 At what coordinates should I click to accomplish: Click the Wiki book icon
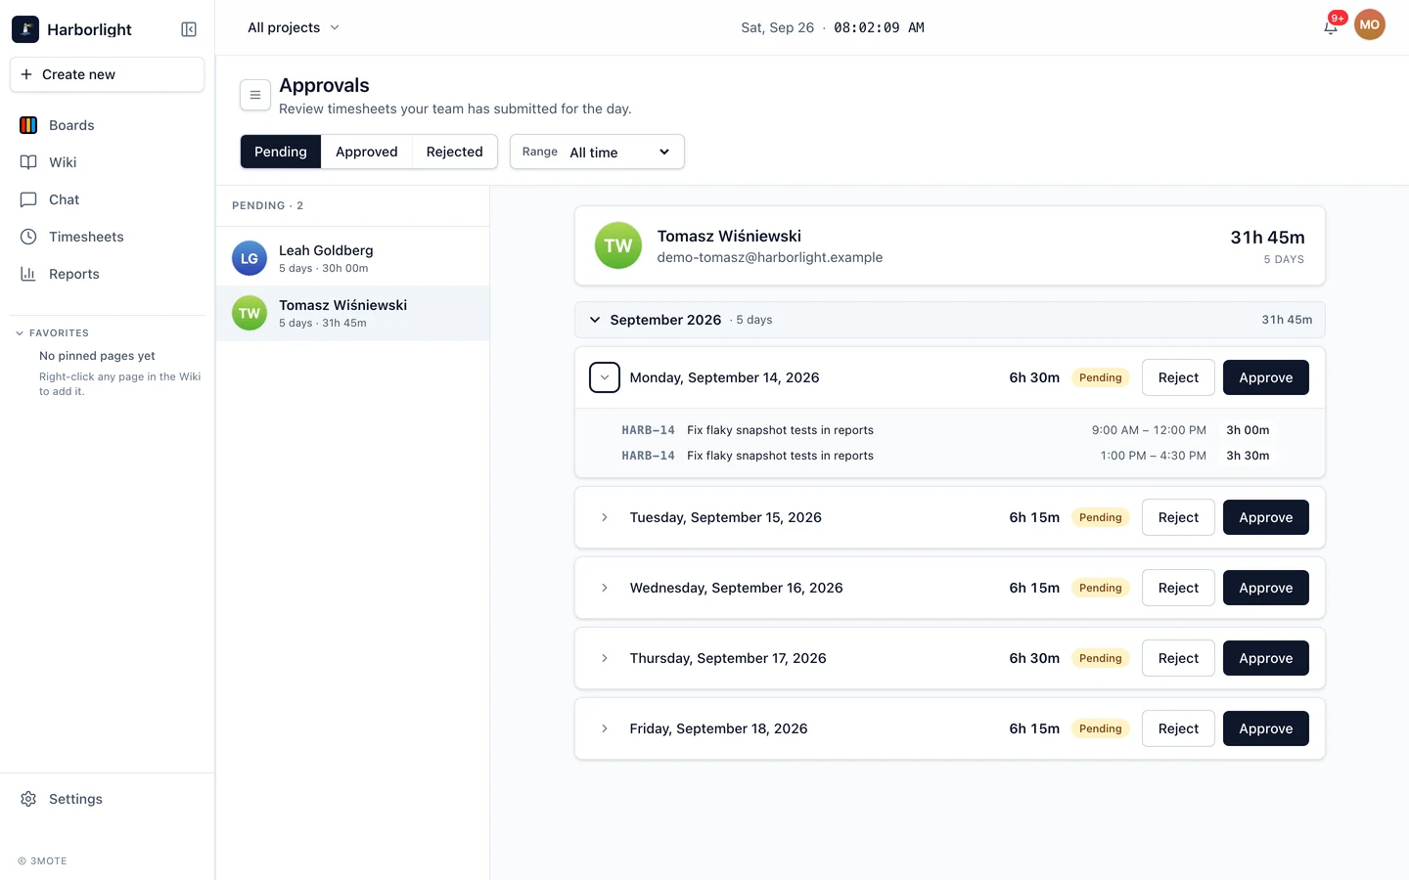(28, 162)
